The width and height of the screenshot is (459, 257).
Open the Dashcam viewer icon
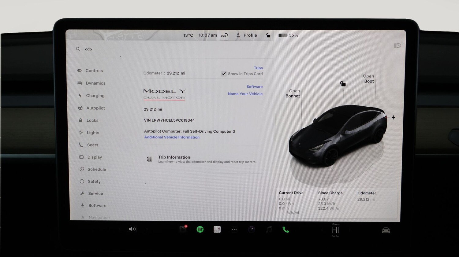click(x=183, y=229)
